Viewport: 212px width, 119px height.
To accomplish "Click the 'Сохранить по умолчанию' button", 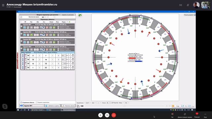I will [x=68, y=15].
